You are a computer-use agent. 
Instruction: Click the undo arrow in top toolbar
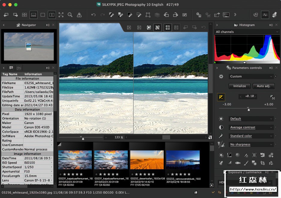[x=93, y=15]
